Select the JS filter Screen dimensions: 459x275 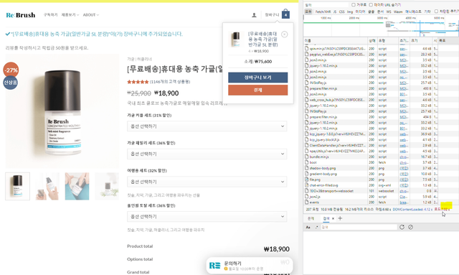point(335,11)
